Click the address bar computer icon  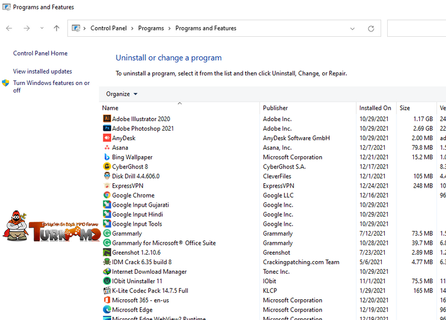[76, 28]
